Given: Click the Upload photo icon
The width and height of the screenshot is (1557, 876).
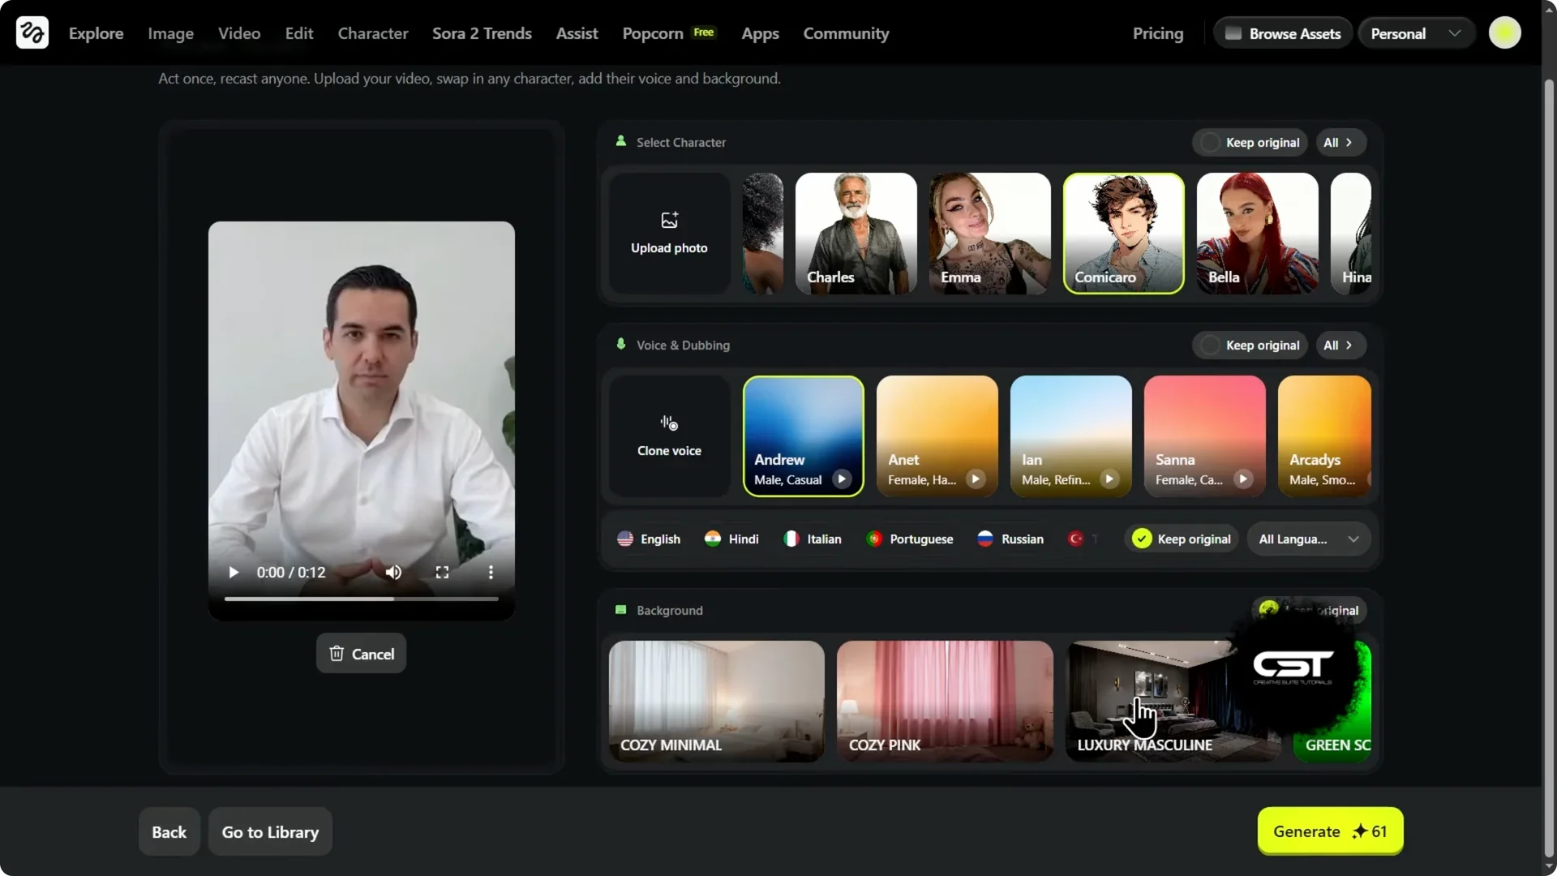Looking at the screenshot, I should [667, 219].
